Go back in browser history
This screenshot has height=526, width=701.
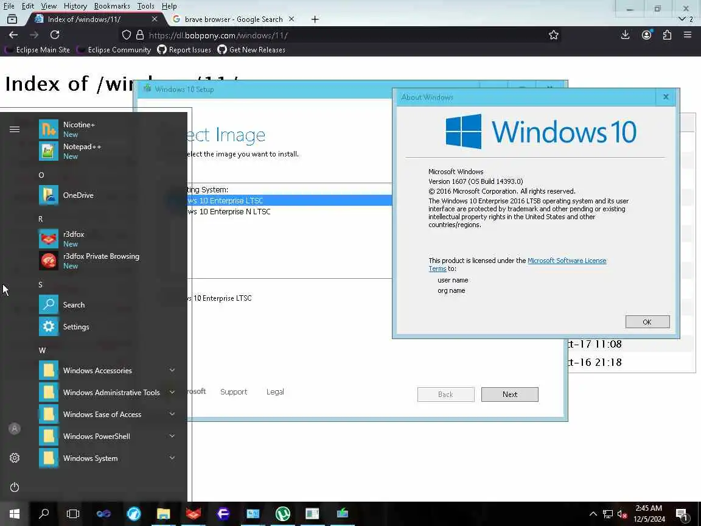pos(13,35)
